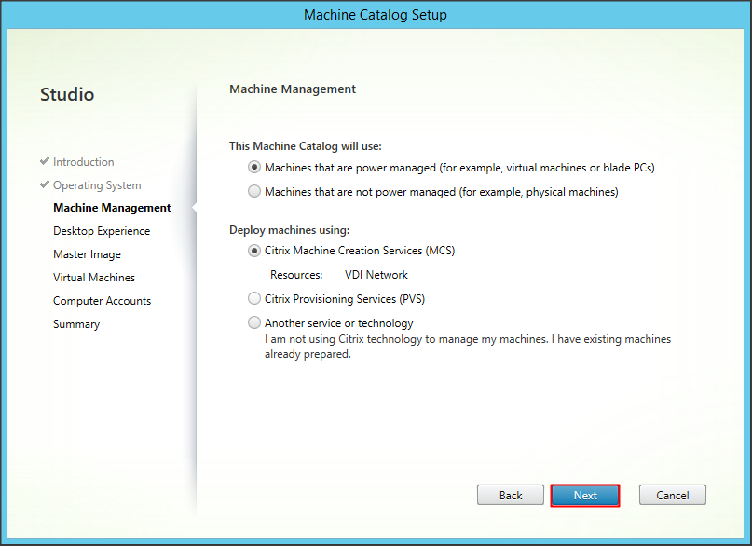Select Another service or technology option
This screenshot has width=752, height=546.
pos(254,323)
